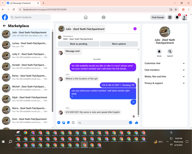Image resolution: width=192 pixels, height=154 pixels.
Task: Click the chat messages scrollbar
Action: point(138,97)
